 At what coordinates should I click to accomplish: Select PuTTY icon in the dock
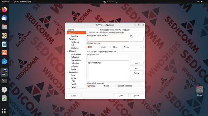(4, 72)
